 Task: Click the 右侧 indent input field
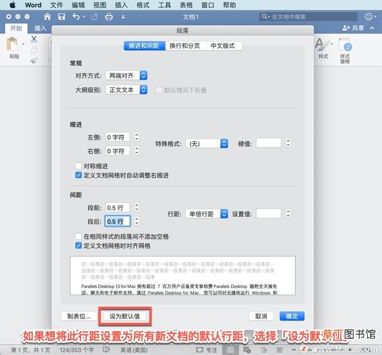click(x=118, y=151)
